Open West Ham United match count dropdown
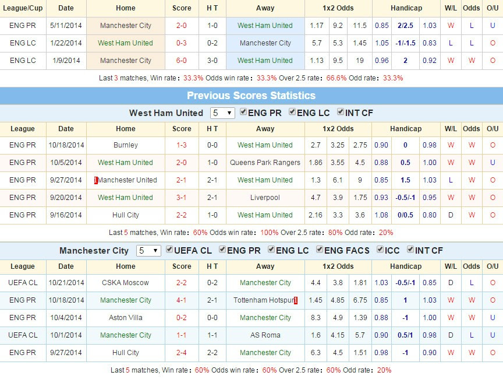Viewport: 503px width, 379px height. click(x=222, y=113)
